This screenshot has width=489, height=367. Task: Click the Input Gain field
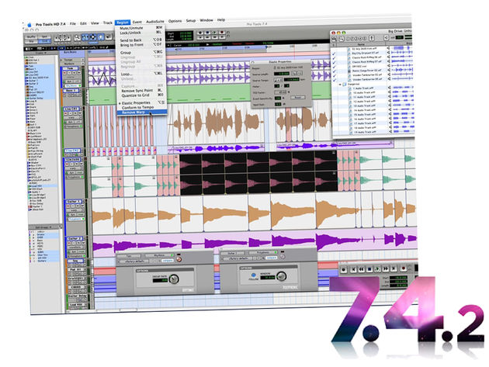tap(278, 104)
